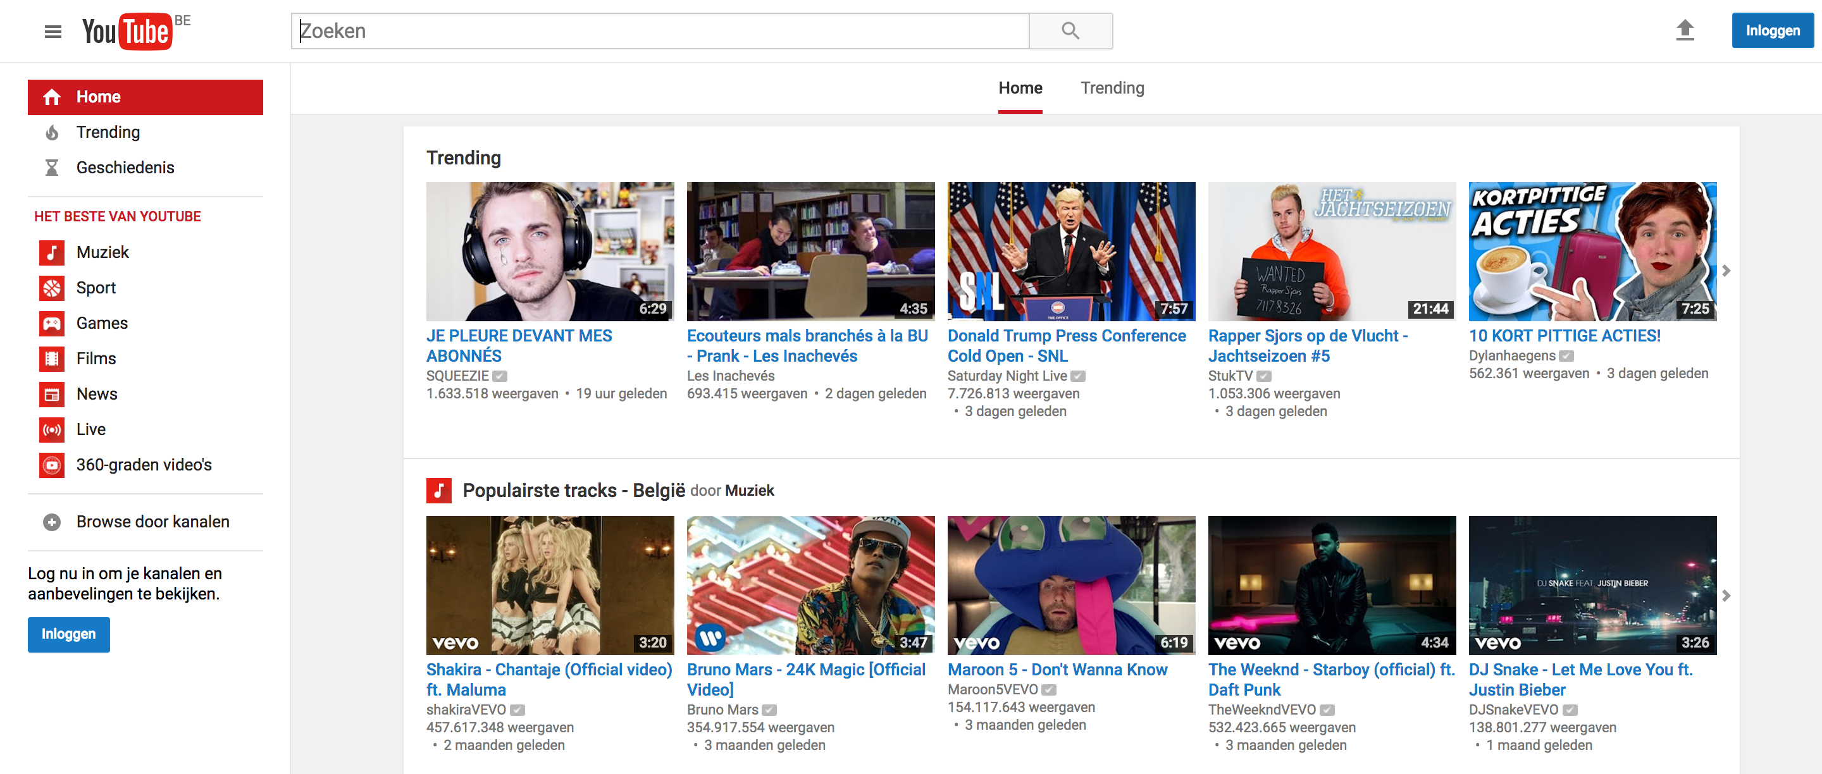
Task: Open the Maroon 5 Don't Wanna Know thumbnail
Action: (1072, 586)
